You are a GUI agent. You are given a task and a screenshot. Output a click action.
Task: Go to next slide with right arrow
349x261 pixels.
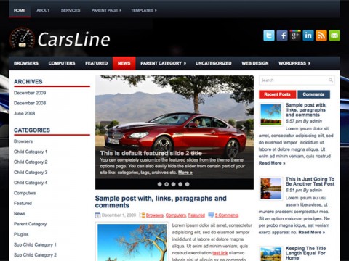click(243, 128)
